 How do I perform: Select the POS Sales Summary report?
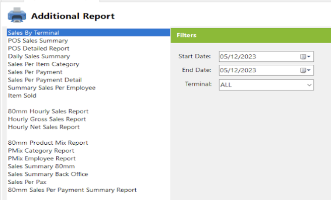pyautogui.click(x=38, y=41)
